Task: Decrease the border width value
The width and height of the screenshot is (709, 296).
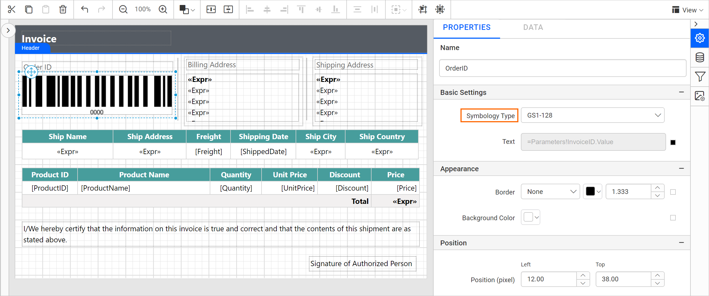Action: 657,195
